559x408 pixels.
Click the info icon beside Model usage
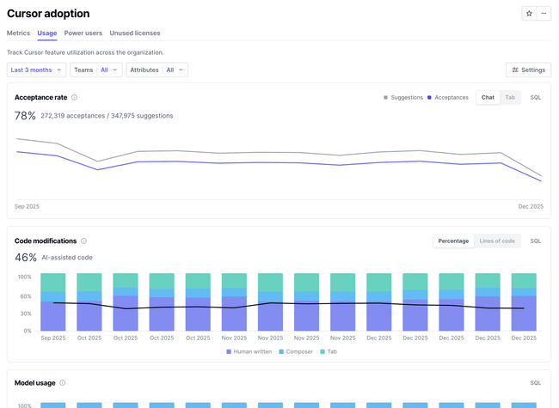(x=63, y=383)
